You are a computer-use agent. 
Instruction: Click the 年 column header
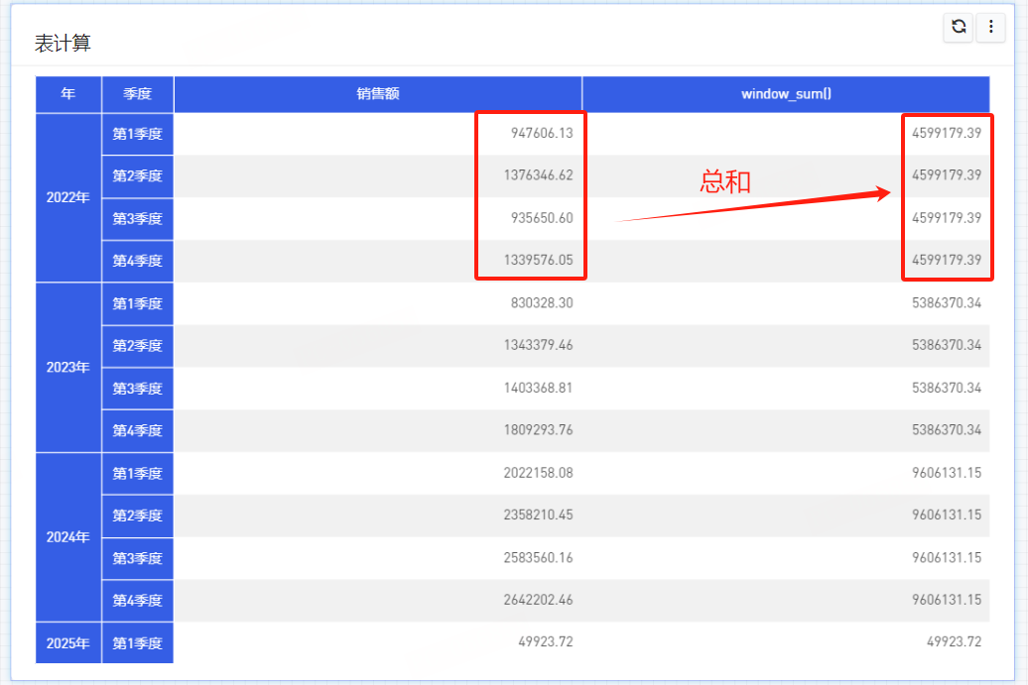[68, 94]
